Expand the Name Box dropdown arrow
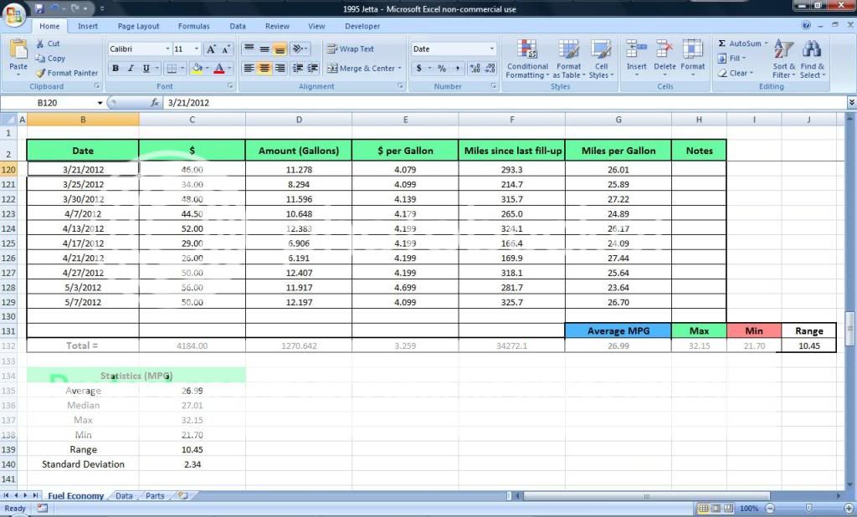This screenshot has width=857, height=517. pyautogui.click(x=100, y=103)
